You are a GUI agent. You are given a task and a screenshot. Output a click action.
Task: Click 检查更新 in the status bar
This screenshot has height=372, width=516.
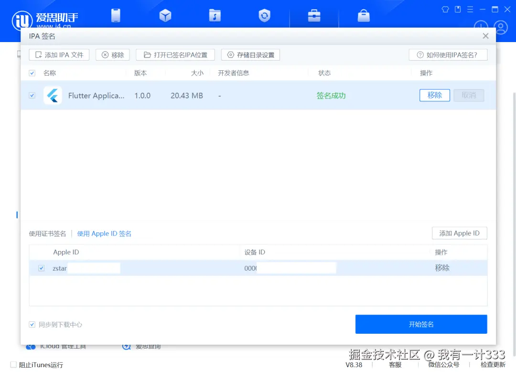click(493, 365)
